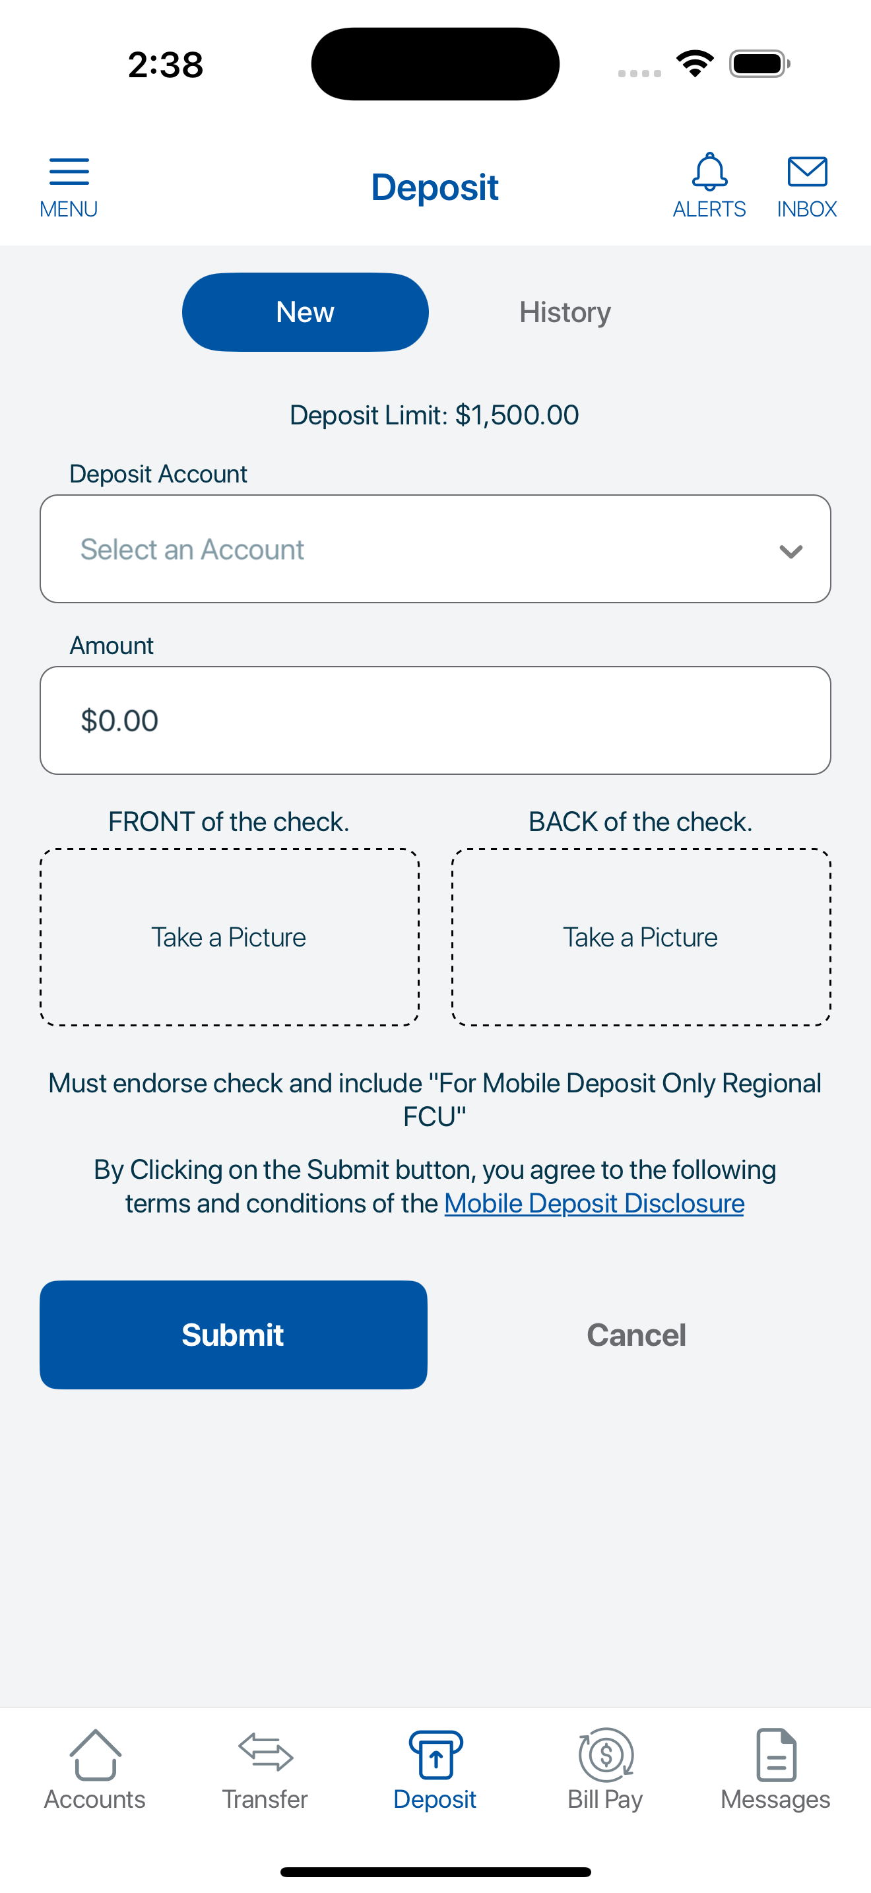Focus the Amount input field
Screen dimensions: 871x1893
pos(435,720)
